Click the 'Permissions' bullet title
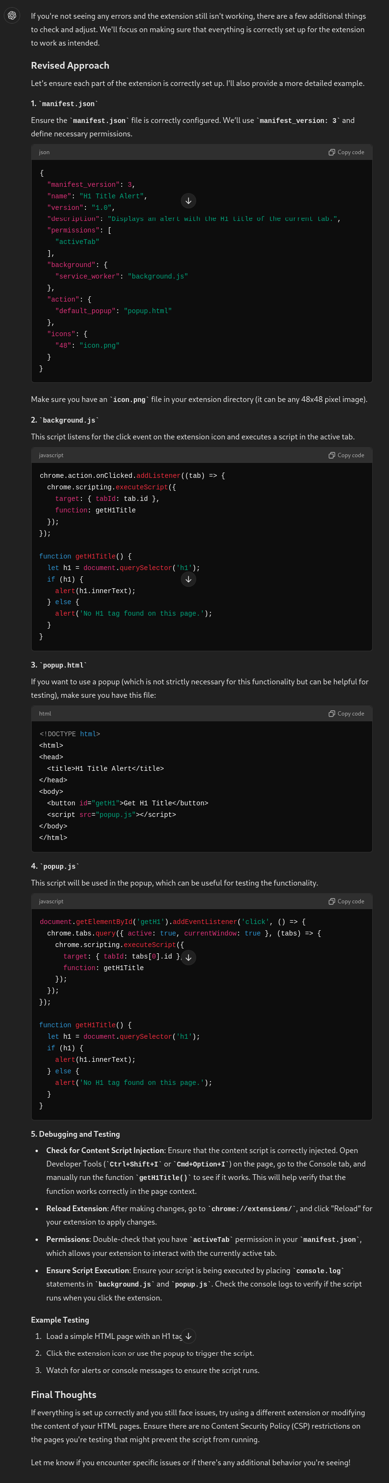Image resolution: width=389 pixels, height=1483 pixels. (x=68, y=1240)
